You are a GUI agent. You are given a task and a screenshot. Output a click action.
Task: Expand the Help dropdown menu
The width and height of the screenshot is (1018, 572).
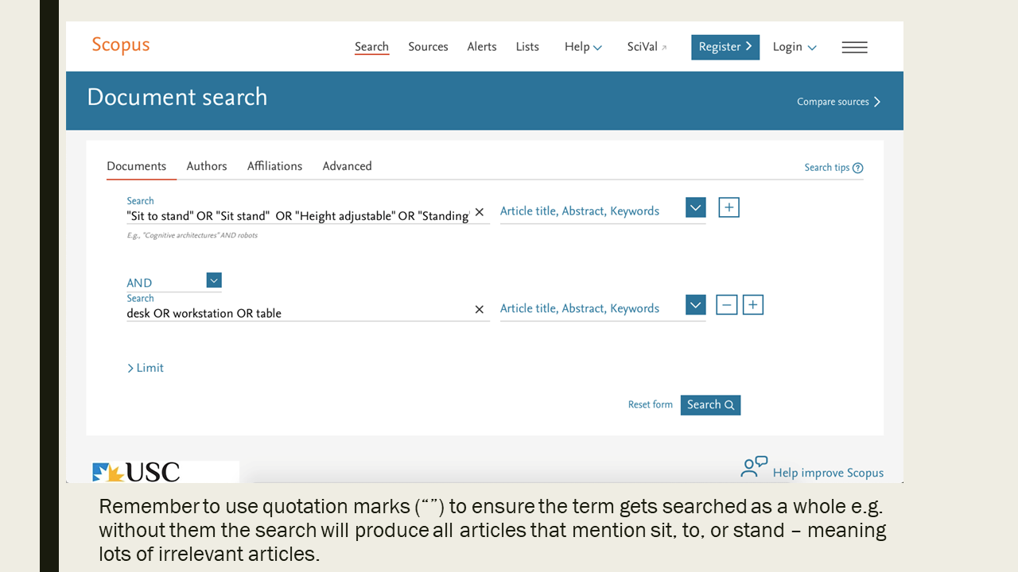tap(583, 47)
